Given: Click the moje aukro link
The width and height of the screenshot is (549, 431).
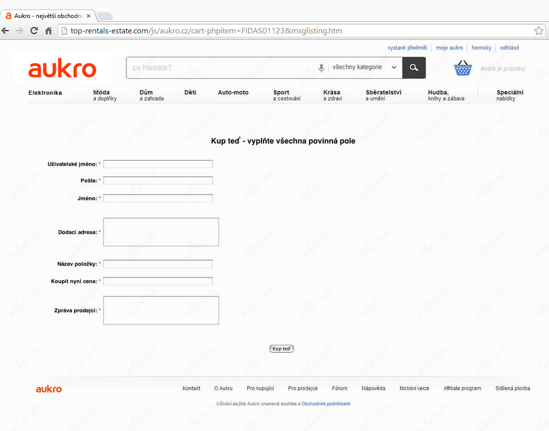Looking at the screenshot, I should (x=449, y=48).
